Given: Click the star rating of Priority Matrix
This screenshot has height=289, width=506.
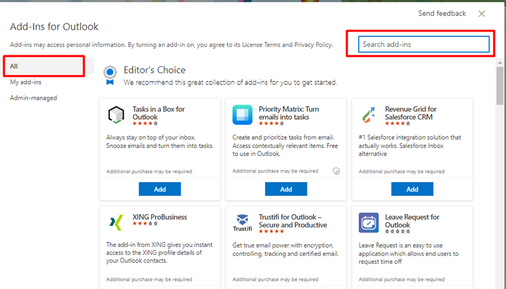Looking at the screenshot, I should click(x=271, y=124).
